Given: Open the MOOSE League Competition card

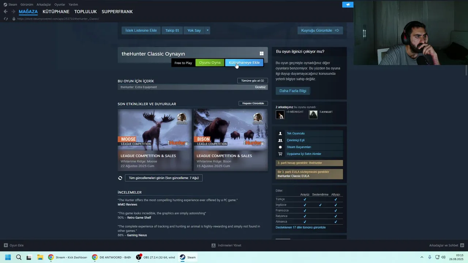Looking at the screenshot, I should (x=155, y=140).
